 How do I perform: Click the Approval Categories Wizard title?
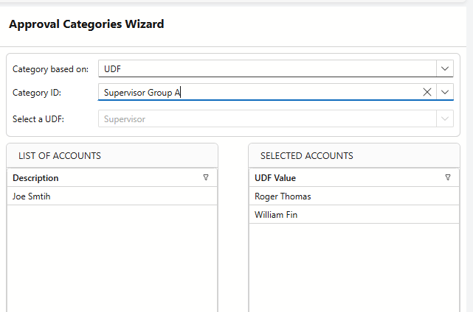[86, 24]
